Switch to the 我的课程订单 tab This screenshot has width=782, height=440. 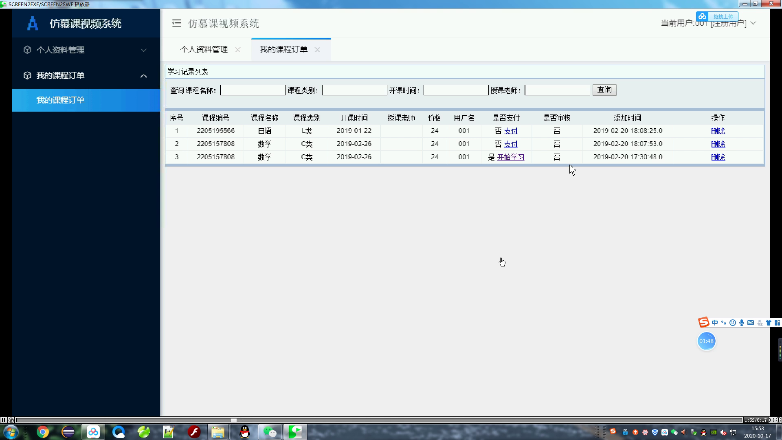[x=283, y=50]
